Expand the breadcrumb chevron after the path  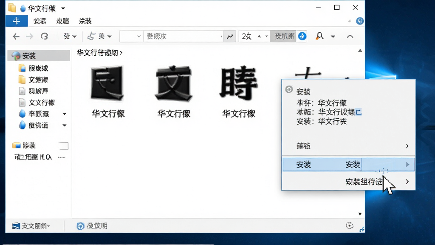click(x=121, y=53)
